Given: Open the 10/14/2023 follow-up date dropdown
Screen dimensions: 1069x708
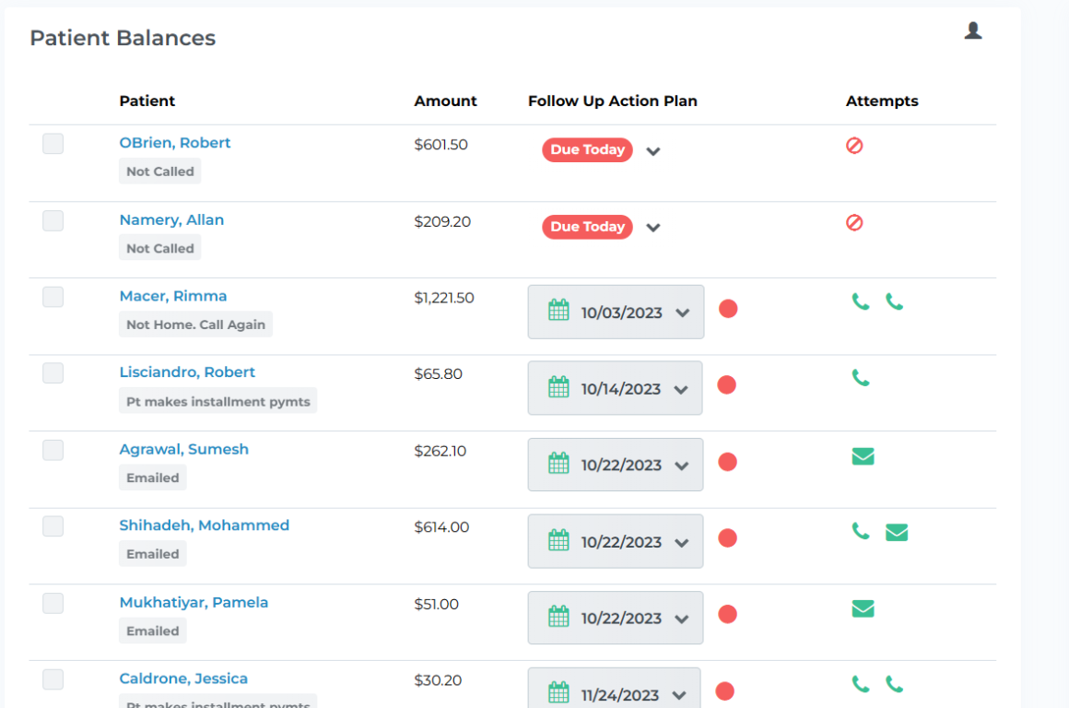Looking at the screenshot, I should pos(680,389).
